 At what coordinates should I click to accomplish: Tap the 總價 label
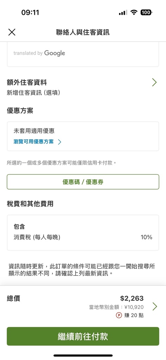tap(13, 298)
